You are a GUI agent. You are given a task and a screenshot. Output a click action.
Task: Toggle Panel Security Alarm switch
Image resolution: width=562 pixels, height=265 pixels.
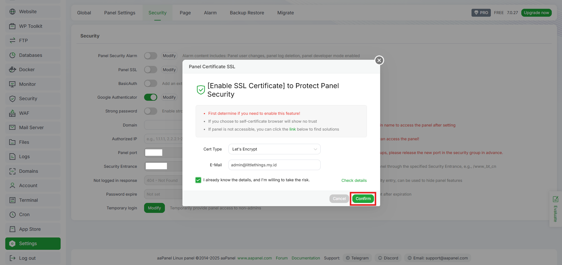(x=151, y=56)
